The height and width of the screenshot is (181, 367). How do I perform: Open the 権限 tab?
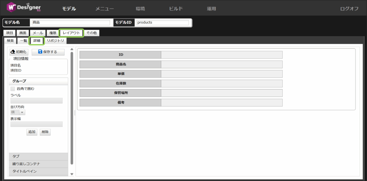pos(53,33)
